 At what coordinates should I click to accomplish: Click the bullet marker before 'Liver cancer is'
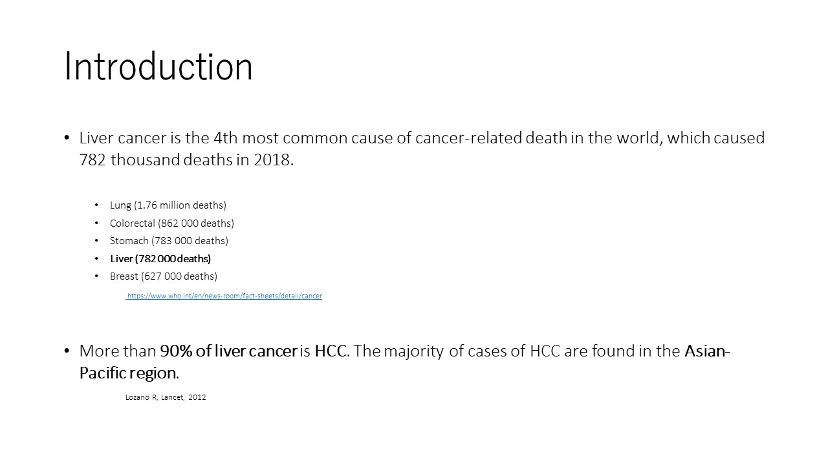click(67, 138)
